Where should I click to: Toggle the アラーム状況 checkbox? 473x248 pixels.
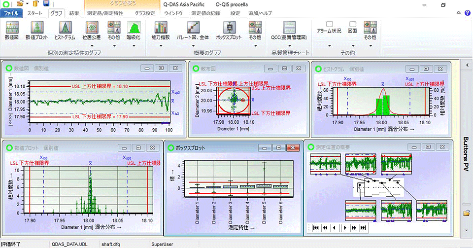click(330, 24)
